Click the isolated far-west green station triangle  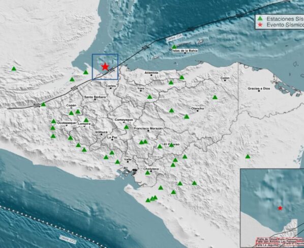(x=14, y=69)
